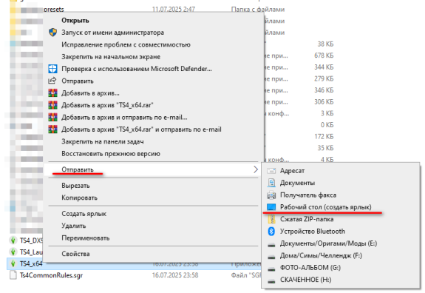Click the Ts4CommonRules.sgr file icon

tap(13, 275)
